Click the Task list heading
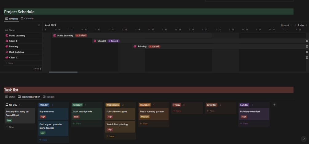The width and height of the screenshot is (309, 144). (x=11, y=90)
